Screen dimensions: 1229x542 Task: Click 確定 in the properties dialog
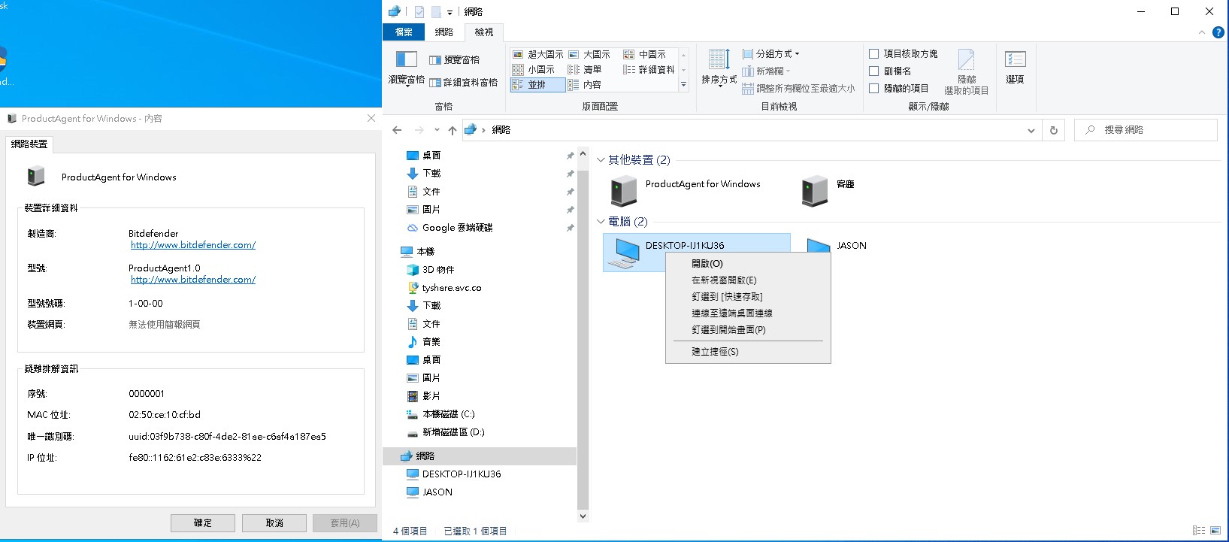pos(203,523)
